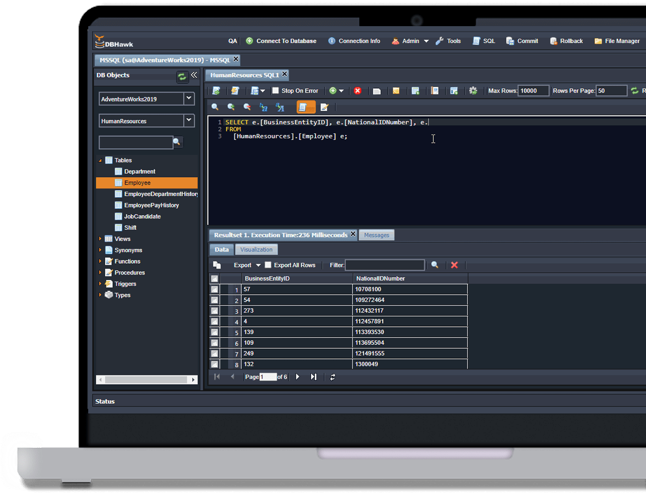Click the resultset refresh arrows icon in pager
Screen dimensions: 646x493
[332, 377]
